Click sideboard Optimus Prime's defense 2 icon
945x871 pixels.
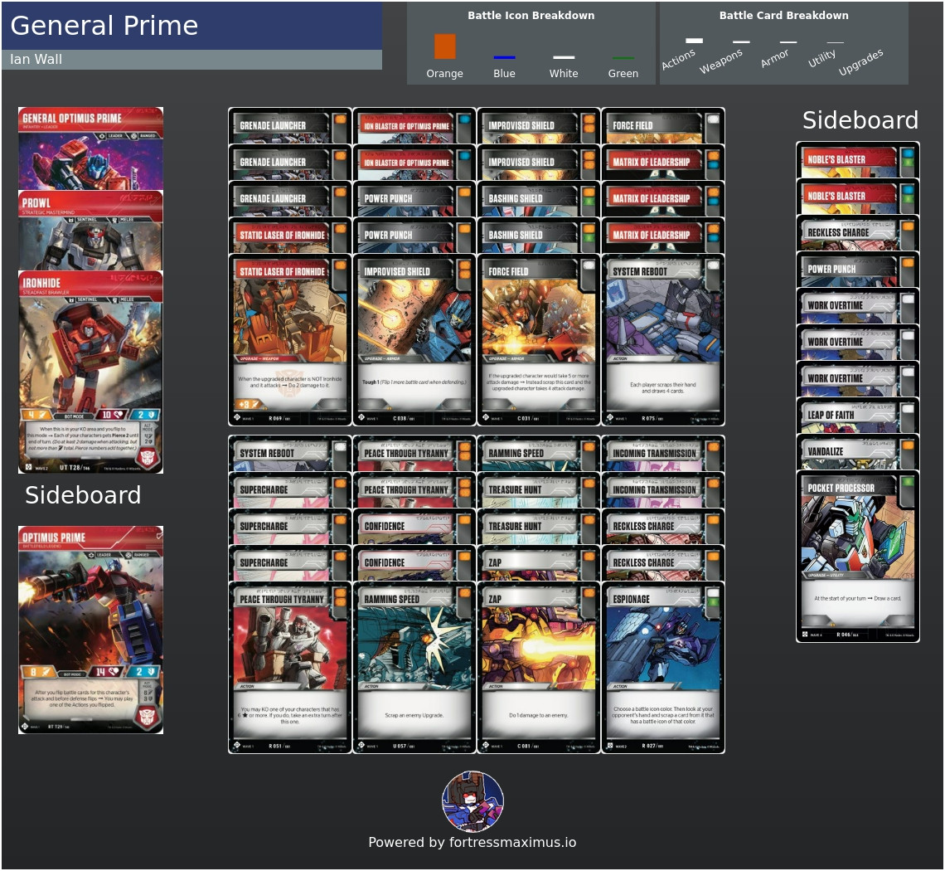(x=144, y=672)
